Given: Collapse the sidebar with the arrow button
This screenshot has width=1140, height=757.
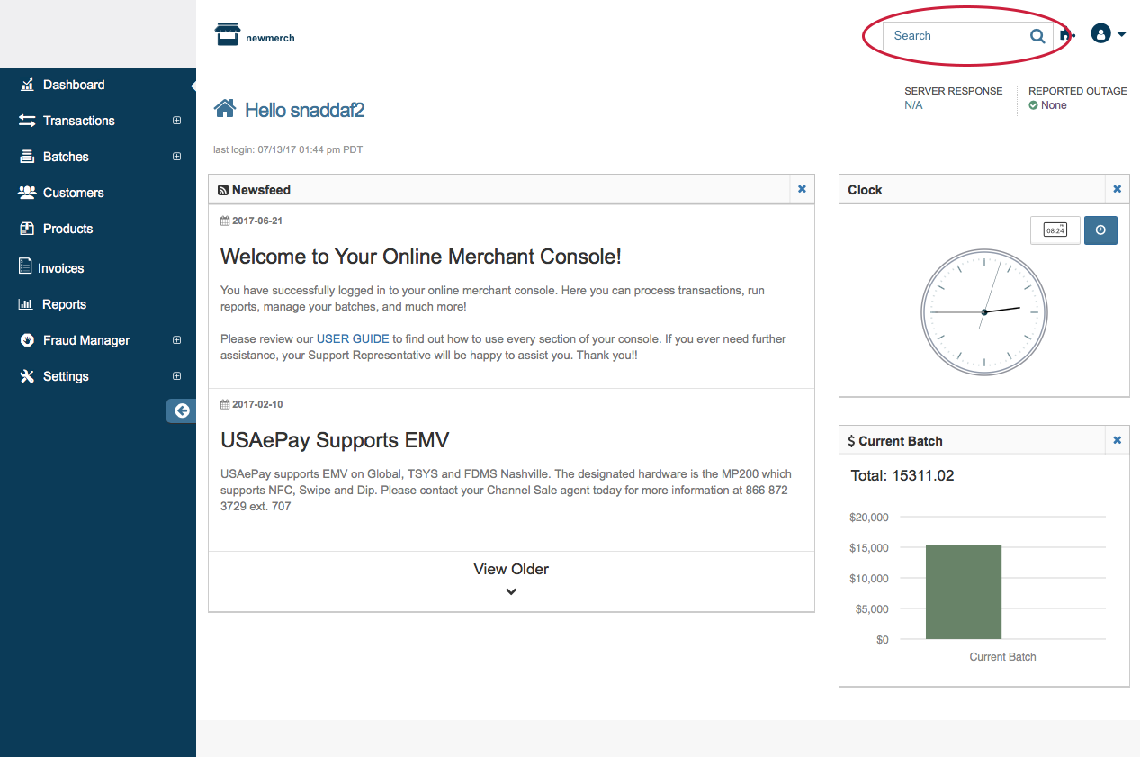Looking at the screenshot, I should click(182, 410).
